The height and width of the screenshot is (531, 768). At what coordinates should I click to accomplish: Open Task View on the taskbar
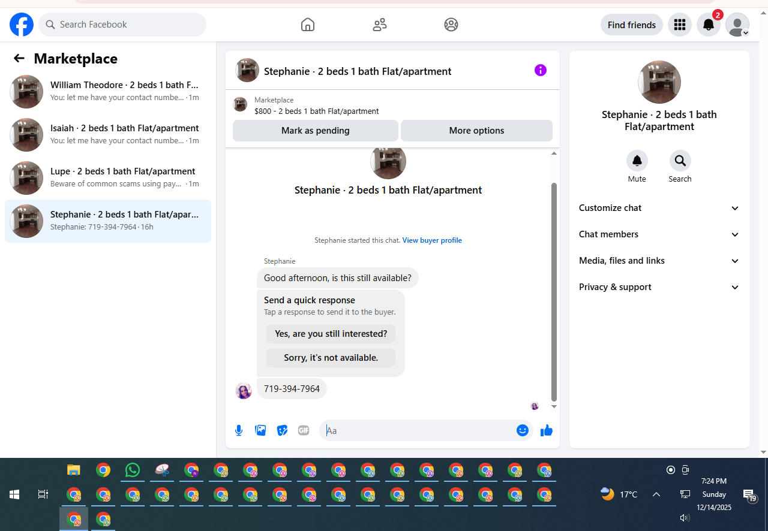[43, 494]
